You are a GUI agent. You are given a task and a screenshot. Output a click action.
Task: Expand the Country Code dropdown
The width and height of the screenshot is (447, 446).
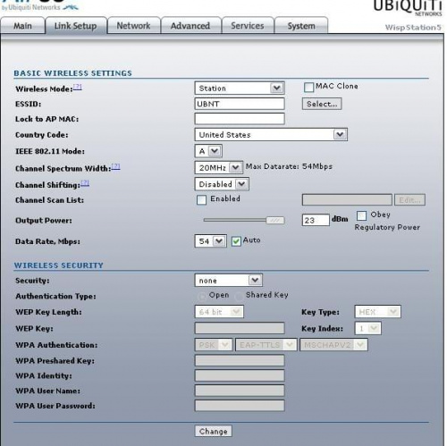tap(271, 135)
